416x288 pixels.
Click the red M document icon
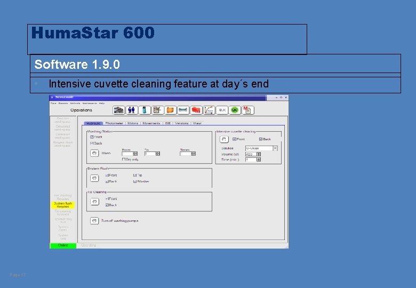pos(248,110)
